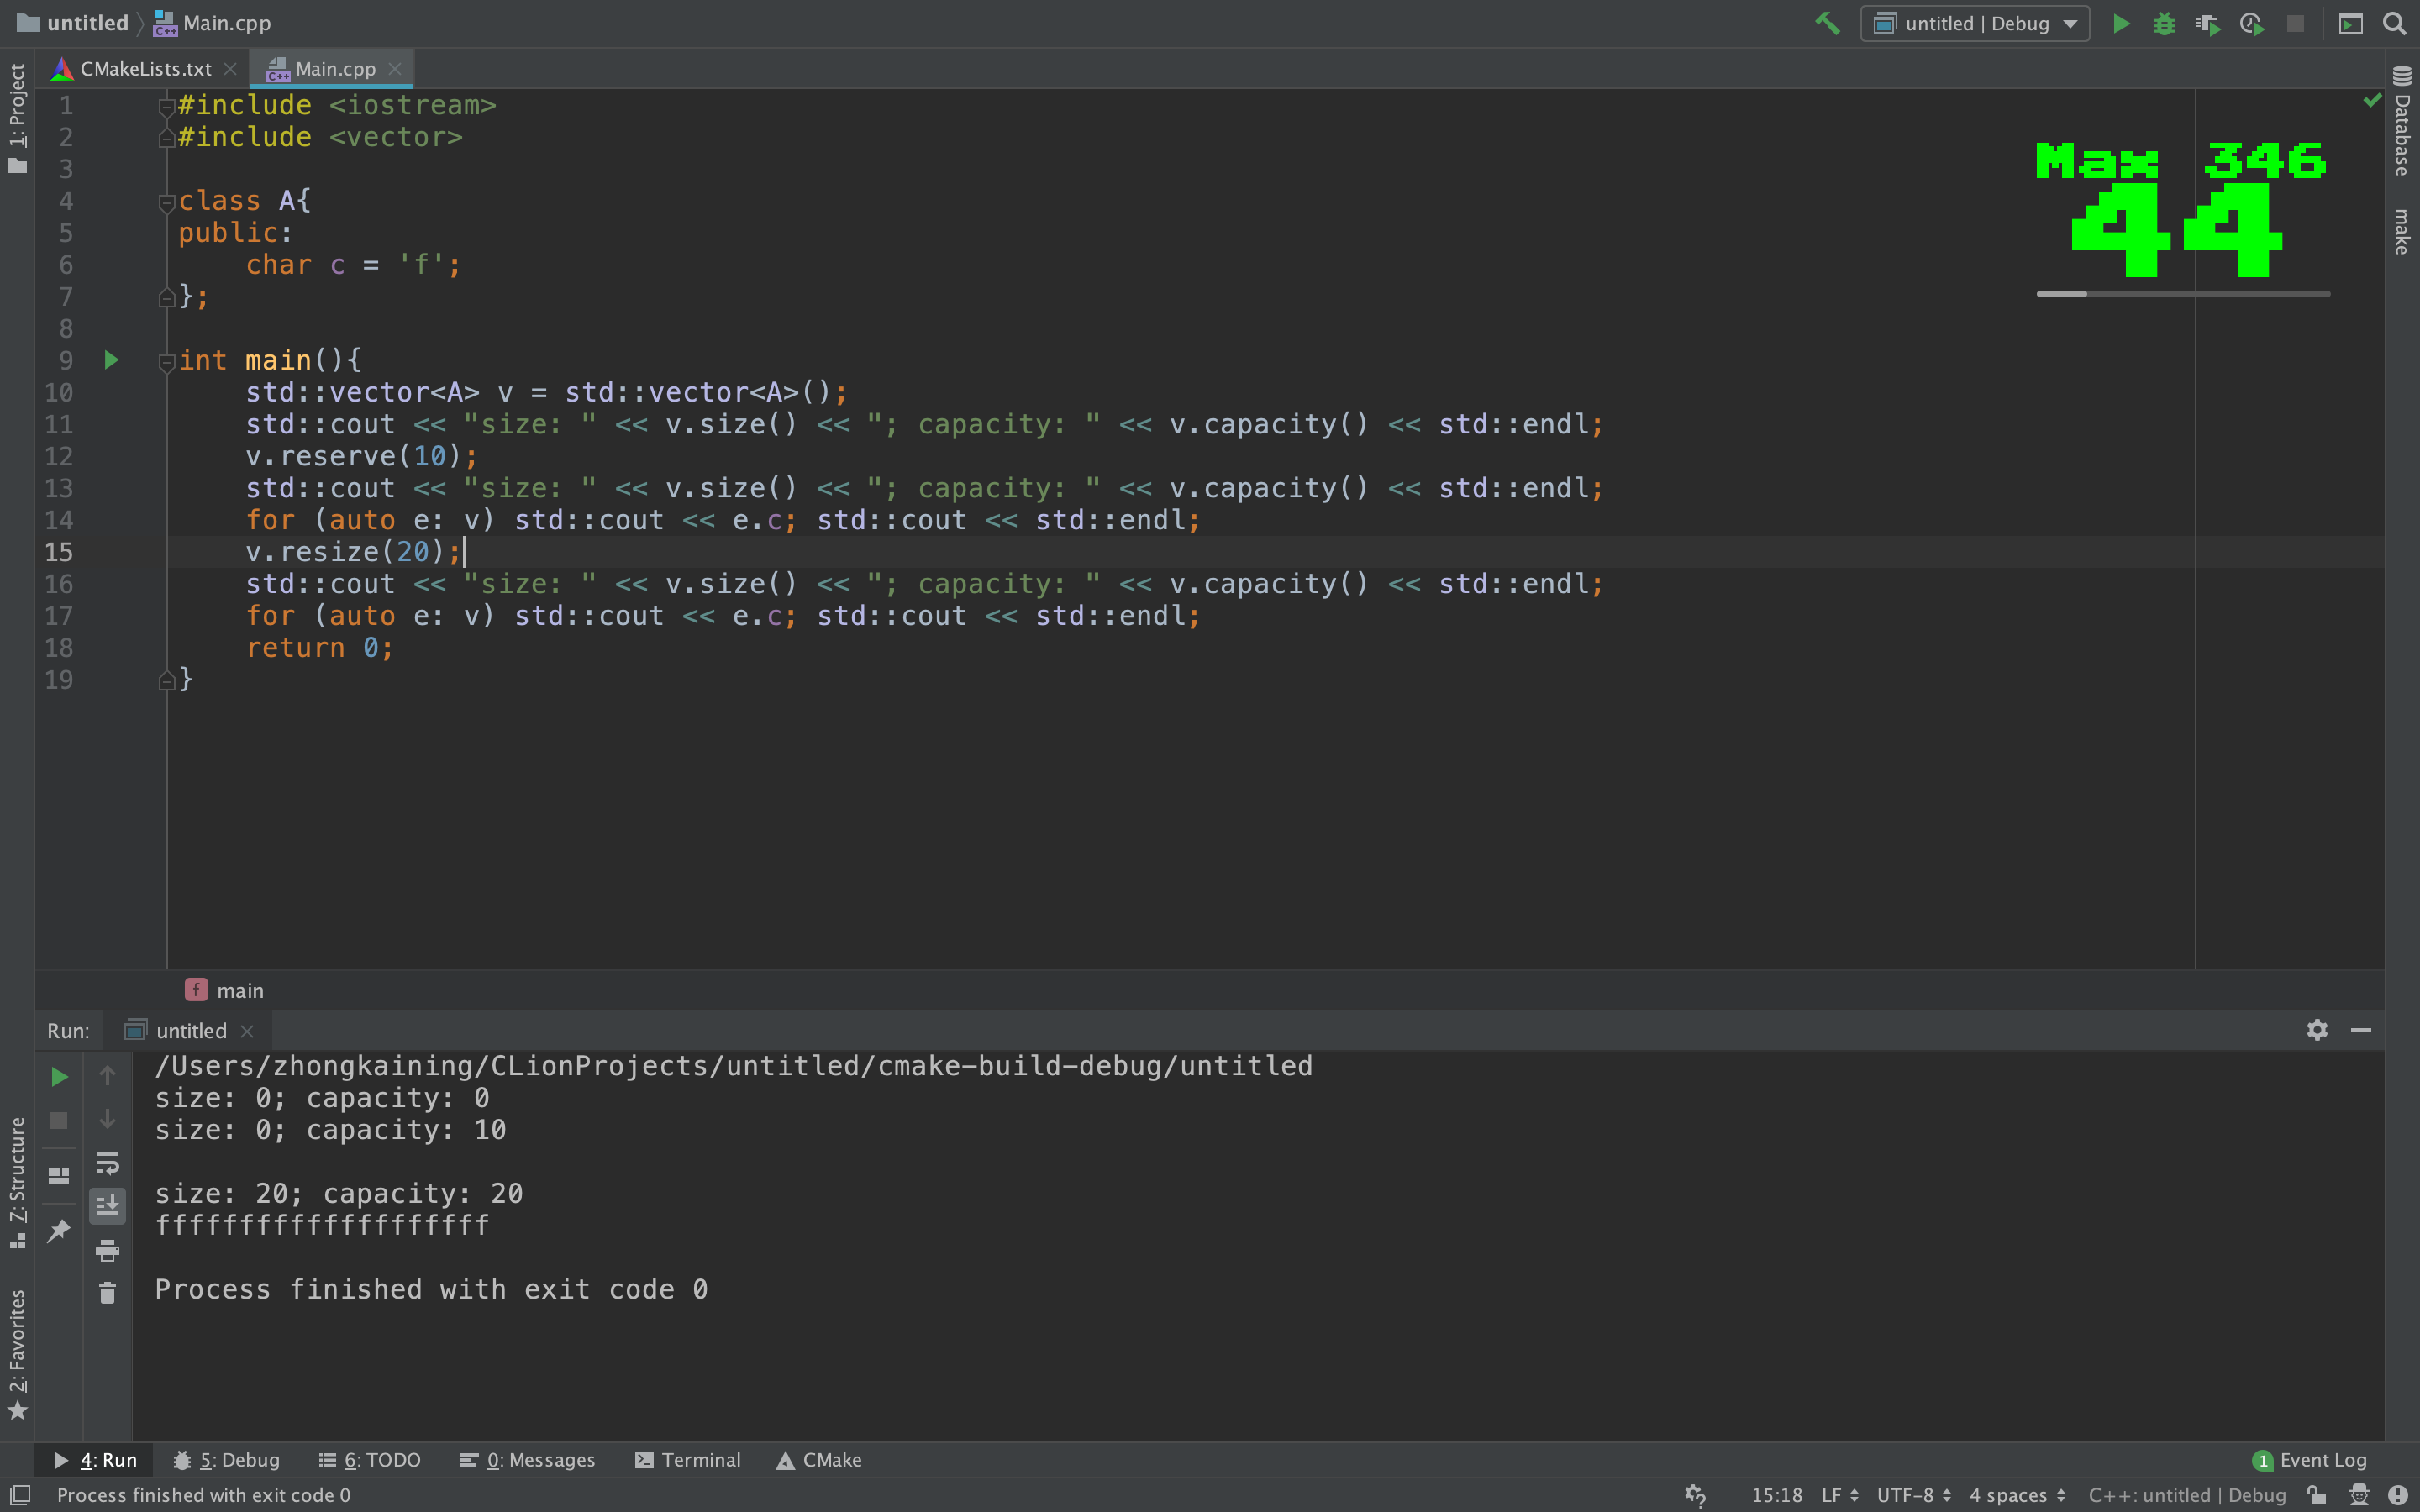Open the 5: Debug tool window tab
Viewport: 2420px width, 1512px height.
(226, 1460)
